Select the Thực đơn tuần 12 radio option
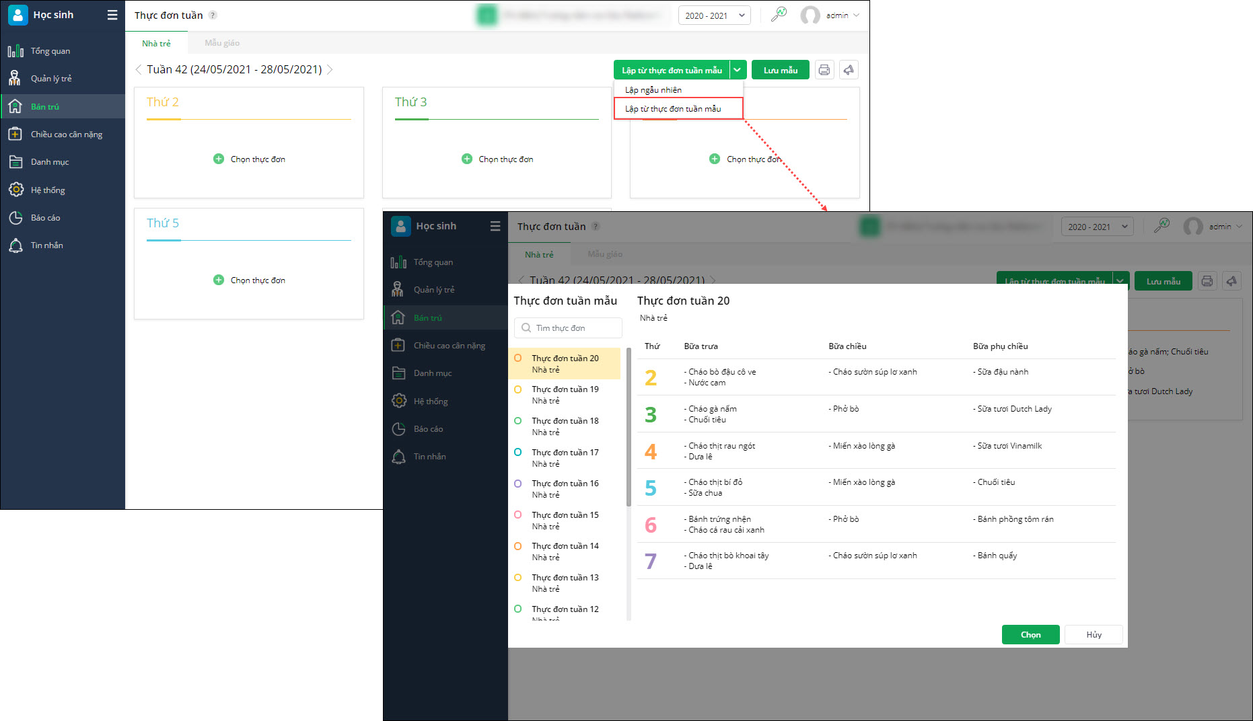This screenshot has height=721, width=1253. pos(518,609)
